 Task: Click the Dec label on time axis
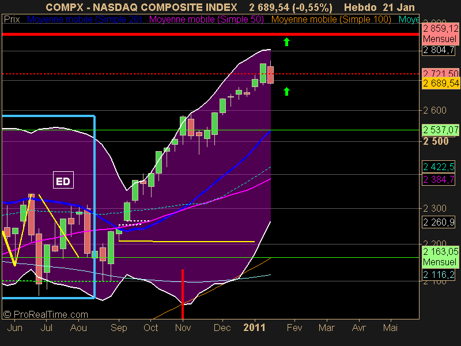pos(222,328)
